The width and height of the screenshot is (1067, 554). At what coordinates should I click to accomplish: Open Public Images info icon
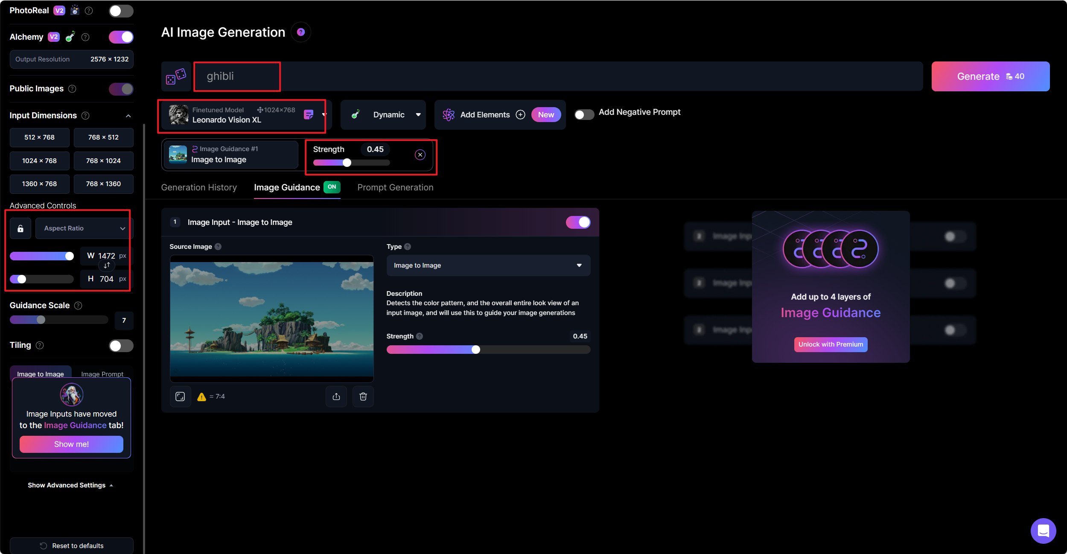[72, 89]
